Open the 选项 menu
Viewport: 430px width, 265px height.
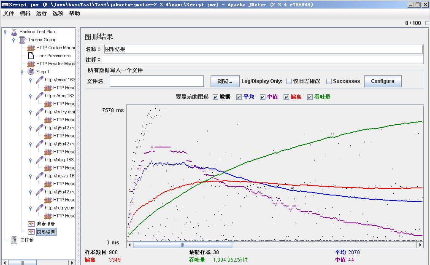(x=57, y=13)
